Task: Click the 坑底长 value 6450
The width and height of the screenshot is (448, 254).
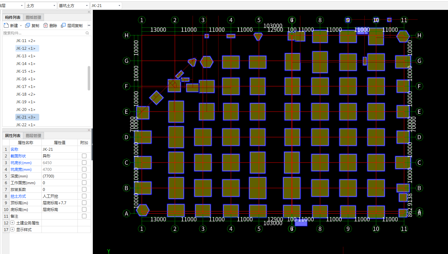Action: pos(60,163)
